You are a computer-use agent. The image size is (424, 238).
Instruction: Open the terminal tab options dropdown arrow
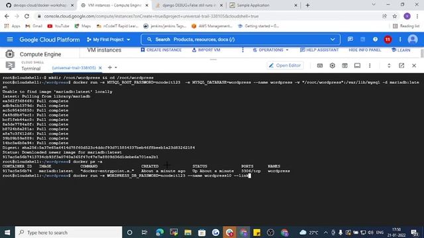click(x=116, y=67)
